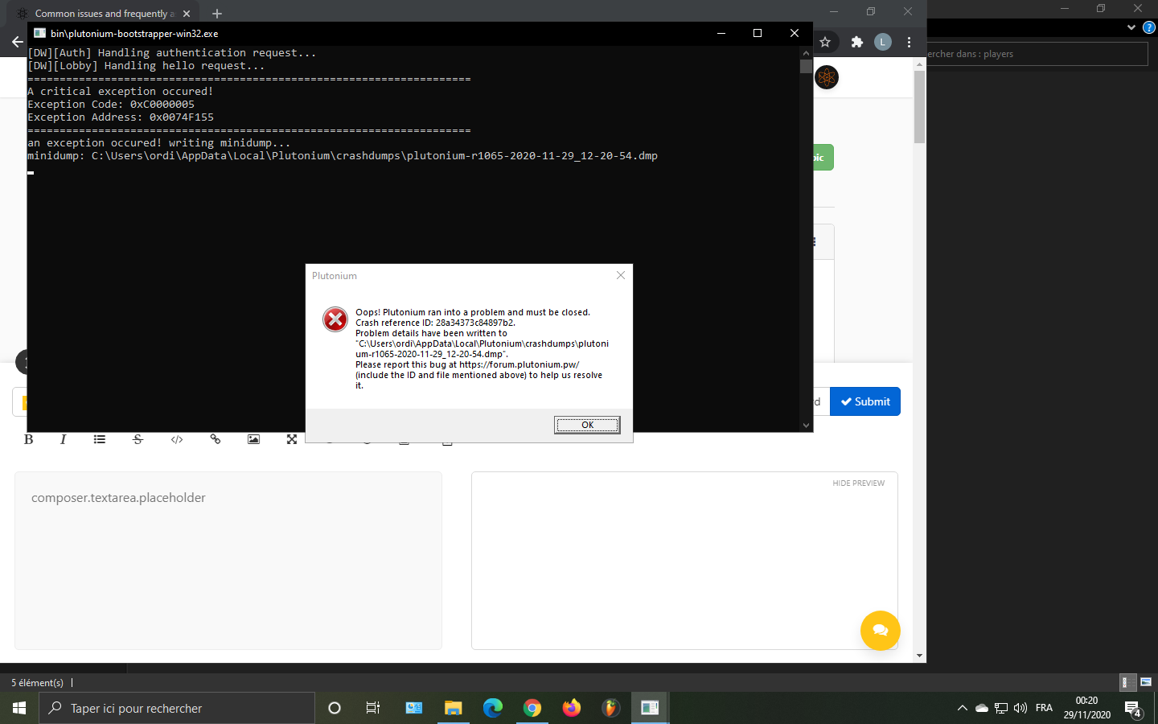The height and width of the screenshot is (724, 1158).
Task: Select the 'Common issues and frequently' browser tab
Action: click(x=103, y=14)
